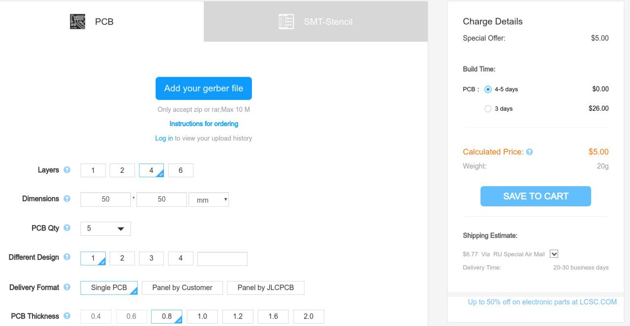The image size is (630, 326).
Task: Choose PCB thickness 1.6
Action: [273, 317]
